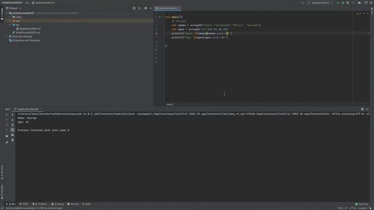Viewport: 374px width, 210px height.
Task: Click the 4 spaces indent status widget
Action: (362, 208)
